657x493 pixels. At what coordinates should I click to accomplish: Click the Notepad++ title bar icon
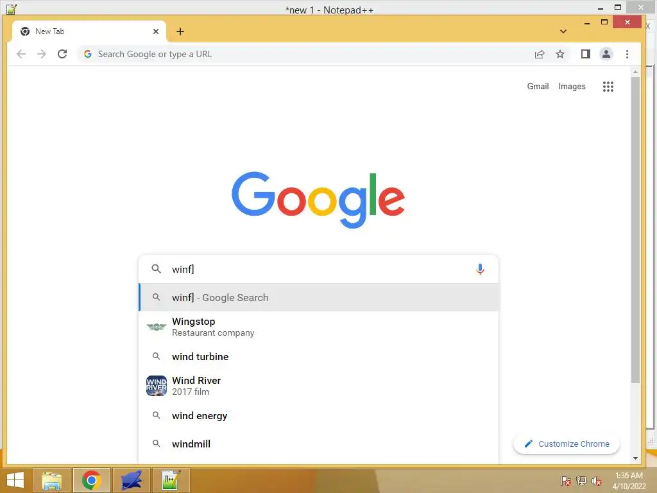(x=12, y=9)
